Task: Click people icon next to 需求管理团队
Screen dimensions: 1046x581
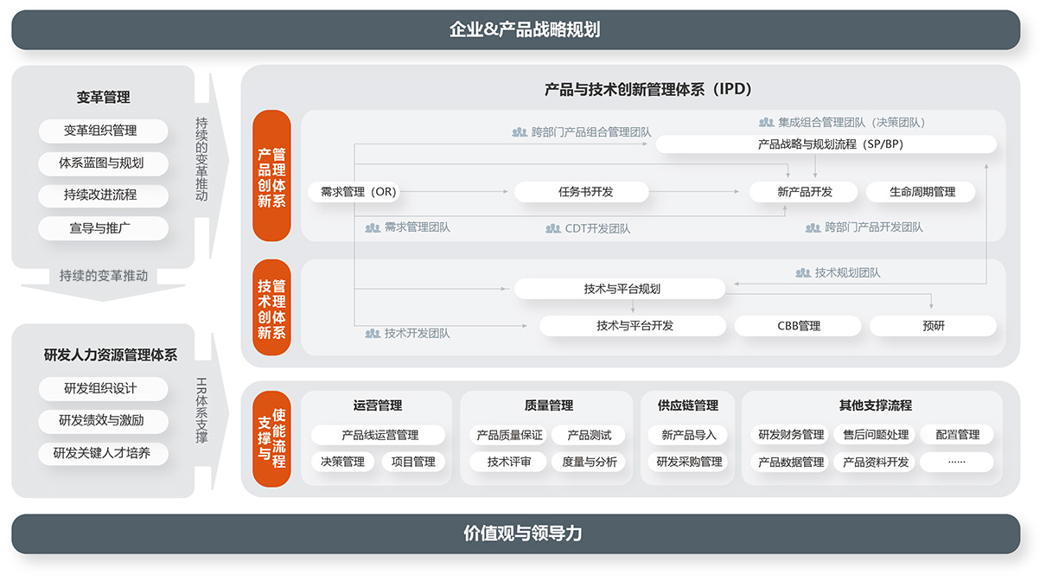Action: (373, 227)
